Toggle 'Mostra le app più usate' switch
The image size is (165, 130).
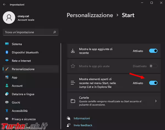(x=153, y=66)
